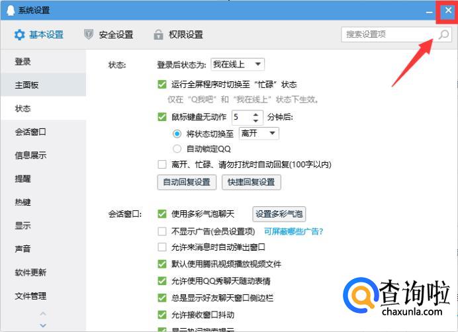Open 提醒 in the sidebar
The width and height of the screenshot is (458, 332).
tap(43, 179)
